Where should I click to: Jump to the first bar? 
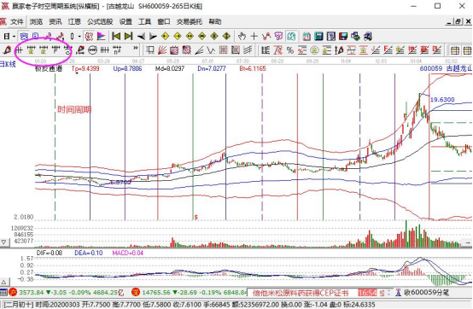(x=116, y=37)
